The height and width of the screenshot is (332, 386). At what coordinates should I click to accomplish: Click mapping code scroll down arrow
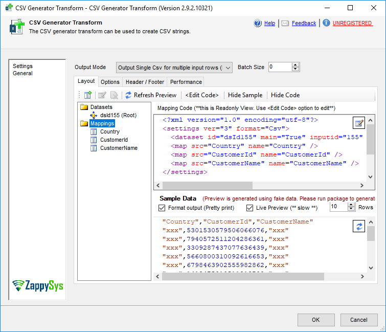tap(370, 177)
